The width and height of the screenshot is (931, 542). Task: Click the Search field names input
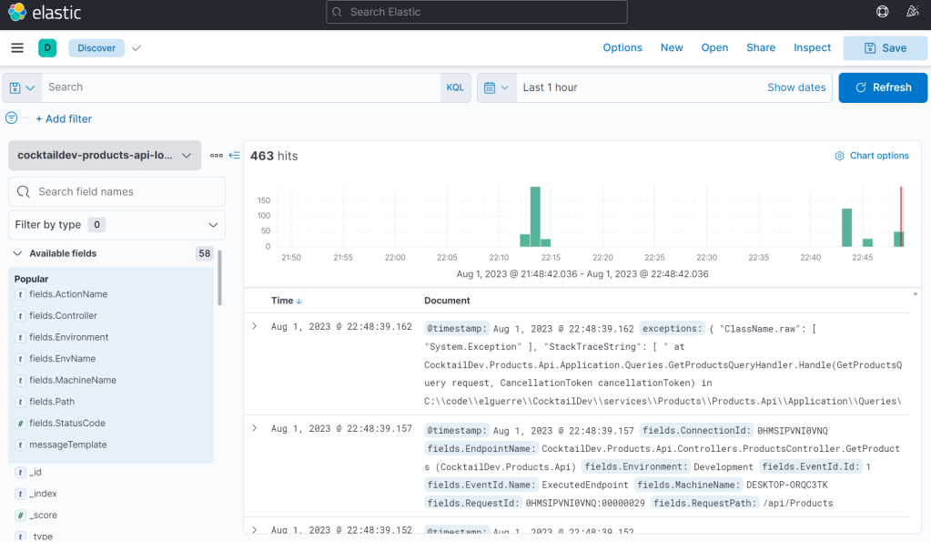[x=116, y=192]
